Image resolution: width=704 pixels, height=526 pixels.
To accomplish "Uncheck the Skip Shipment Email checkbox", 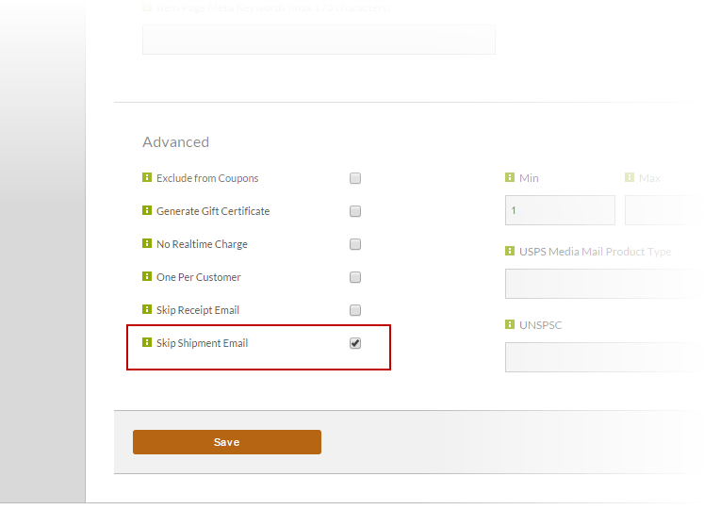I will [x=355, y=343].
